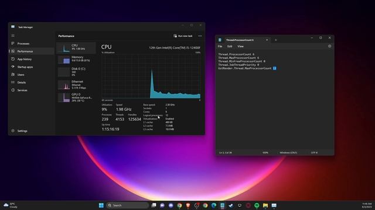This screenshot has height=210, width=375.
Task: Click the Thread.MaxProcessorCount line in Notepad
Action: [238, 58]
